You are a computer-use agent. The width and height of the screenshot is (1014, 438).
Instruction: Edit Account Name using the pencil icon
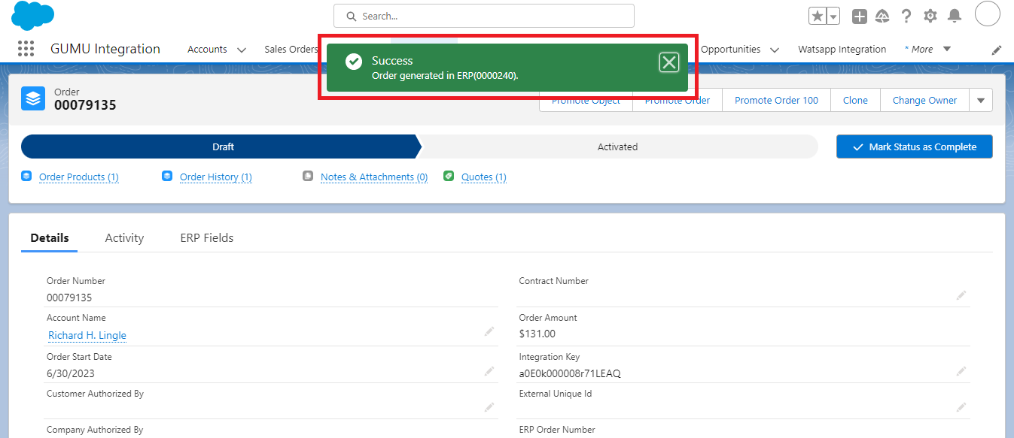489,331
